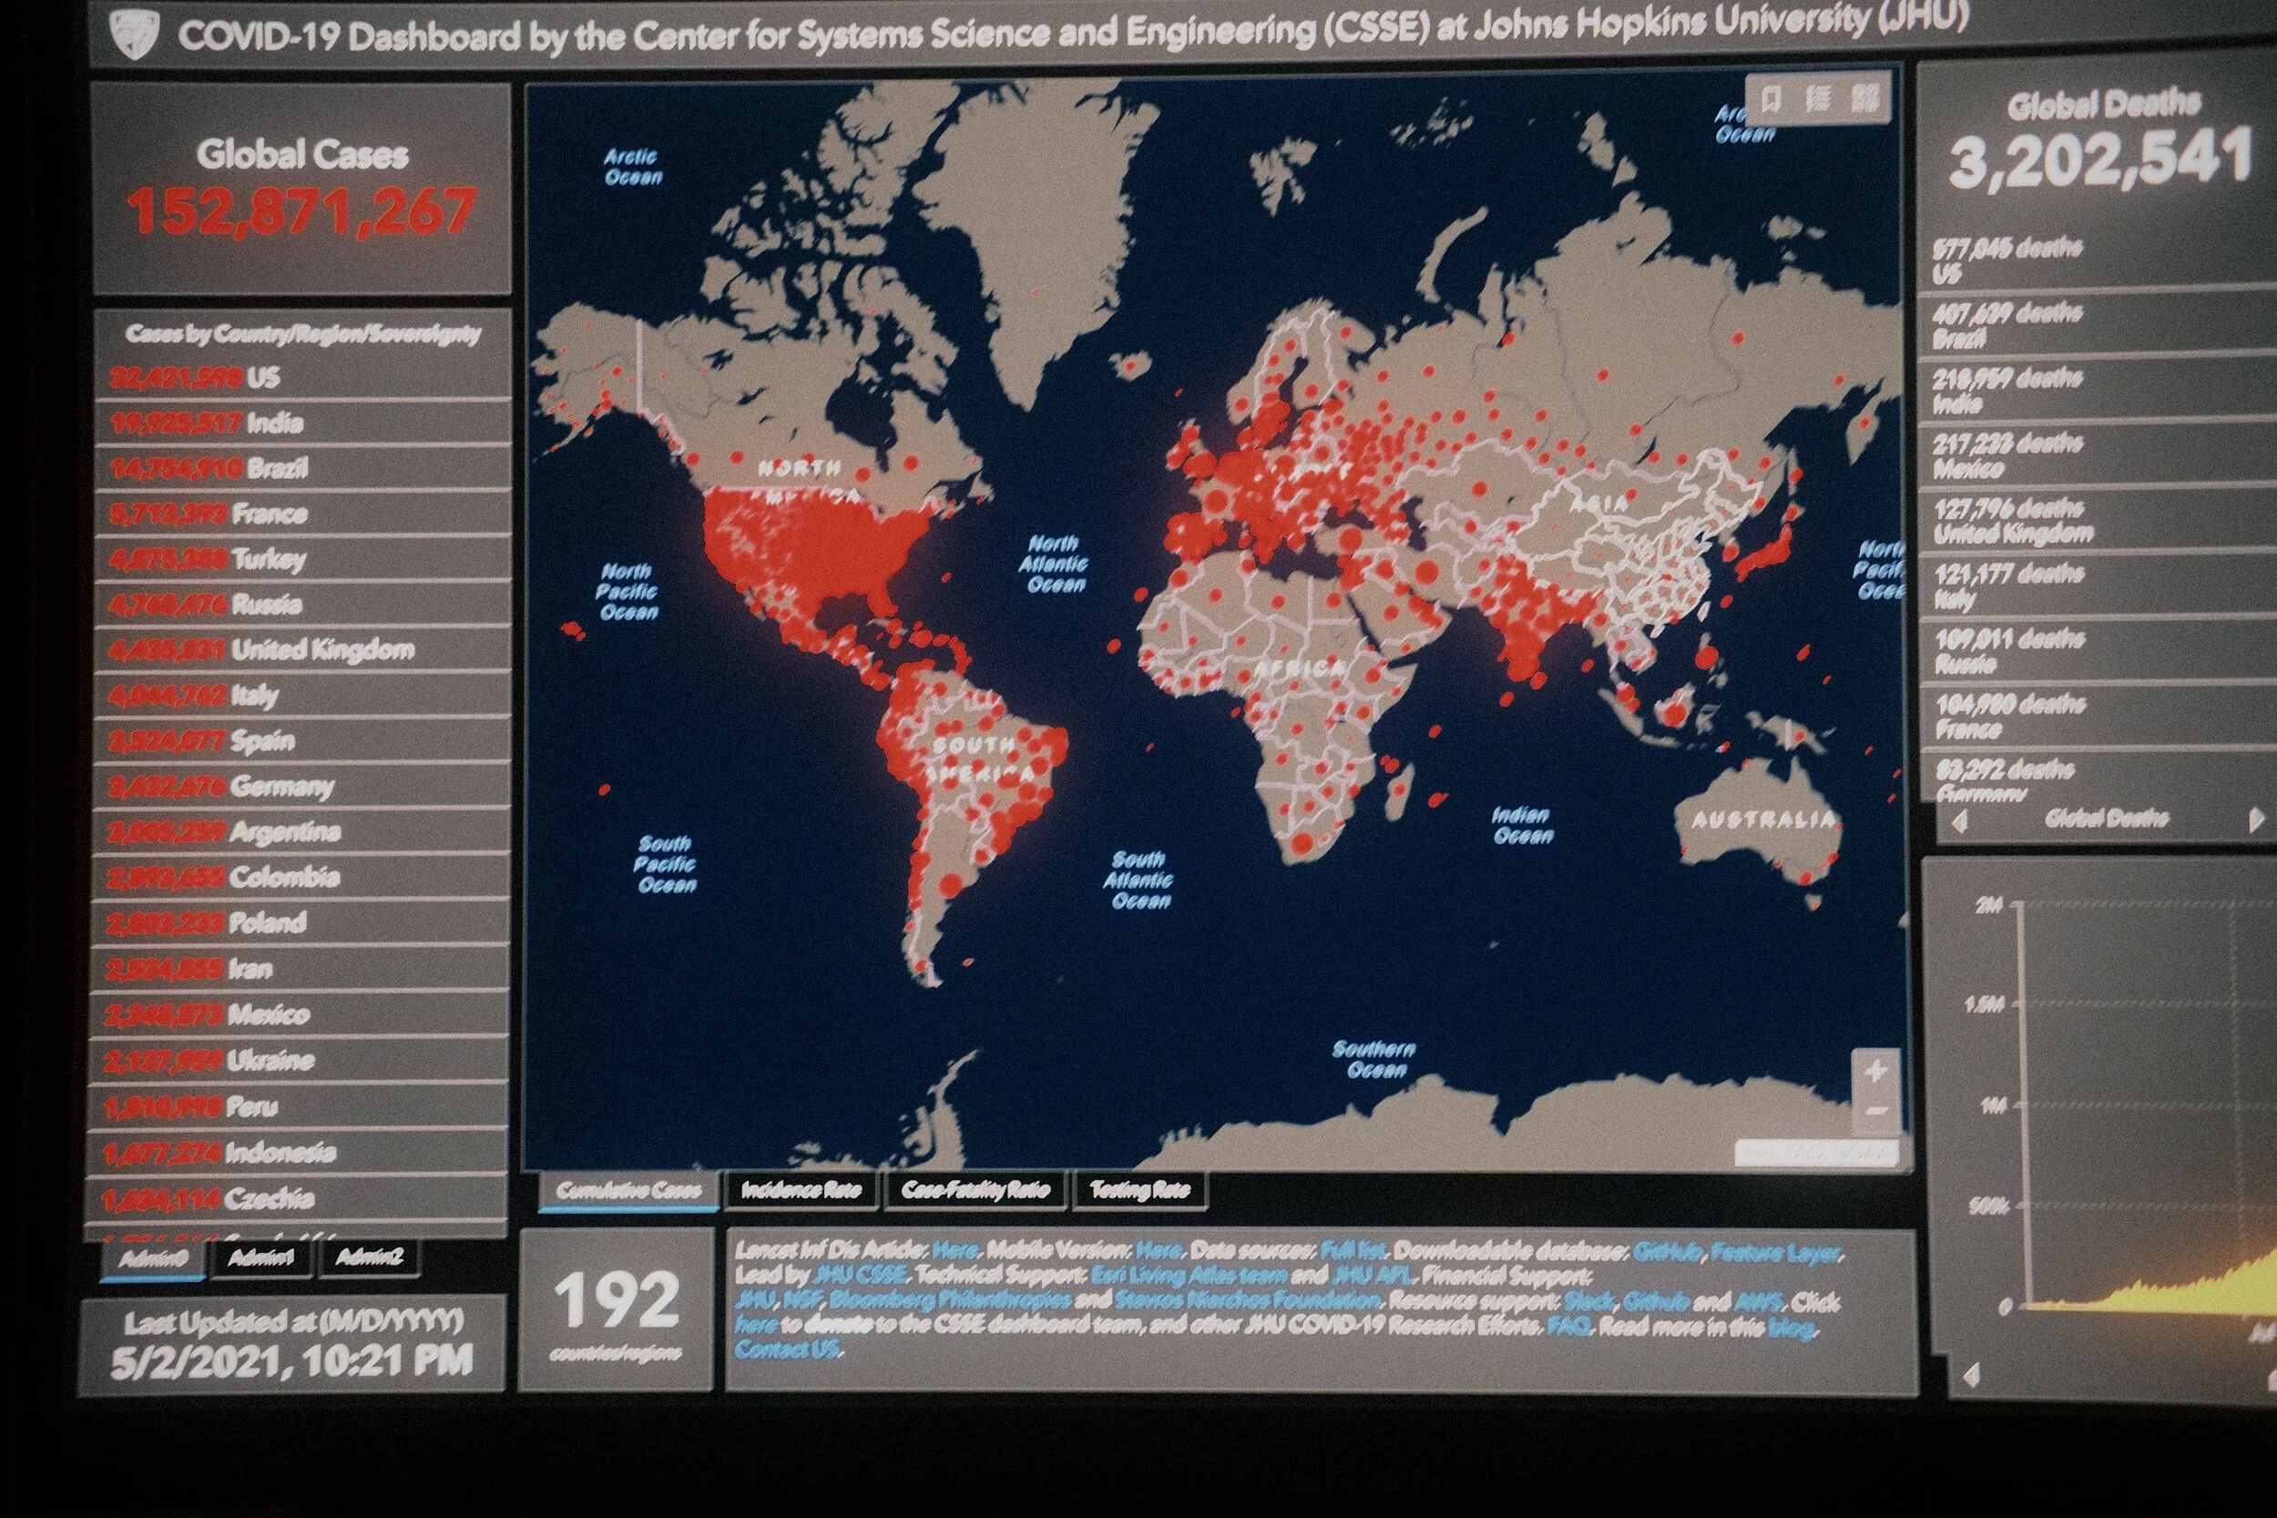
Task: Open the map bookmarks icon
Action: click(x=1772, y=98)
